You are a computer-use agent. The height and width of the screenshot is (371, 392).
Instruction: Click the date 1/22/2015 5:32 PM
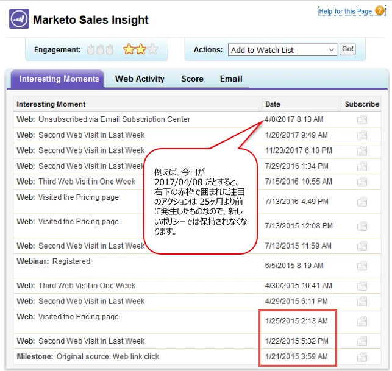(x=296, y=341)
